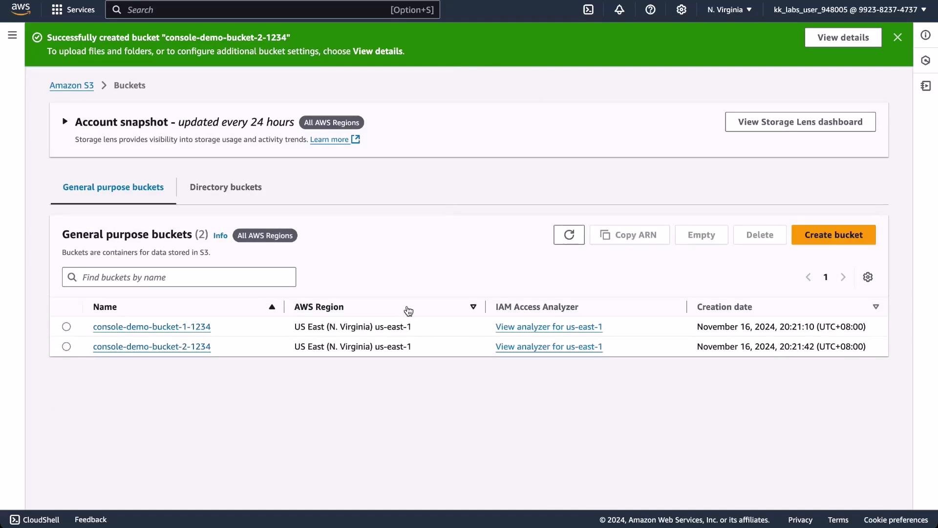
Task: Open console-demo-bucket-1-1234 link
Action: (151, 327)
